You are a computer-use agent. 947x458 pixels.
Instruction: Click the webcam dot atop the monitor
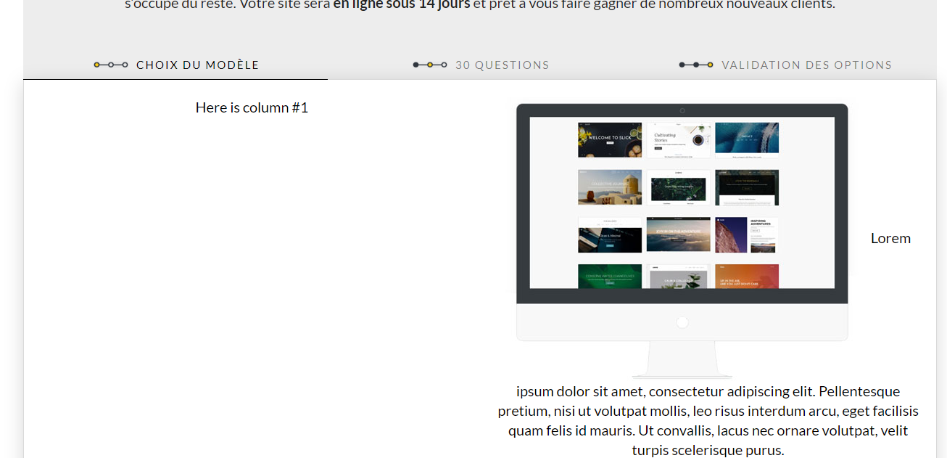click(x=682, y=110)
